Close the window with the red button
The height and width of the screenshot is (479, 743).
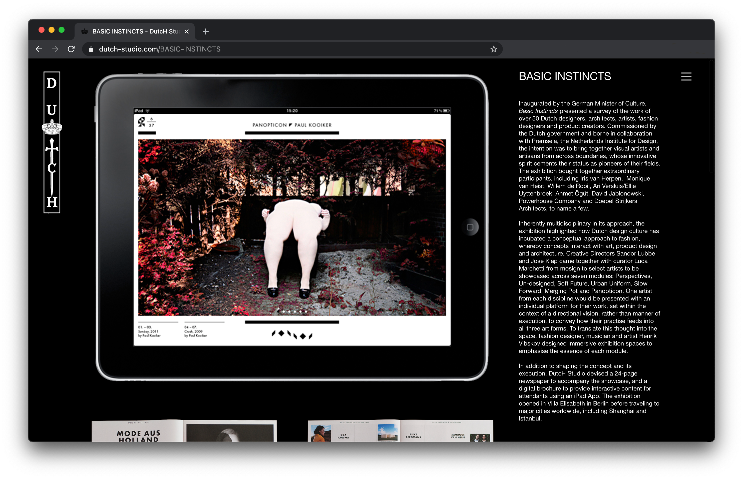tap(41, 30)
